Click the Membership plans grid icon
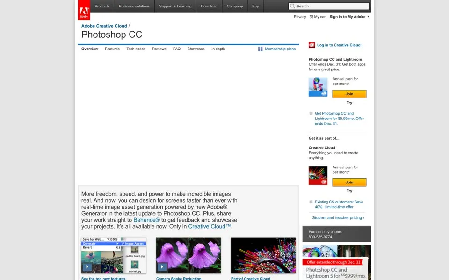The height and width of the screenshot is (280, 449). click(261, 49)
